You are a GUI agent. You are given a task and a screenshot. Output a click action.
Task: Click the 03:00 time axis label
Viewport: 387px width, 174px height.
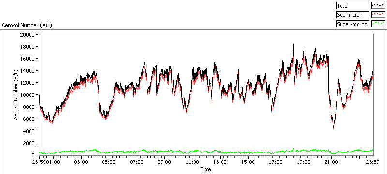coord(81,162)
